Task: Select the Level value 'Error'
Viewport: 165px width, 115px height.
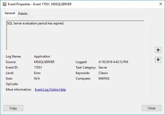Action: coord(37,73)
